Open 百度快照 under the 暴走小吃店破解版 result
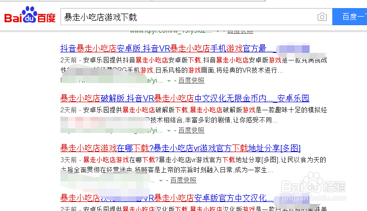 pyautogui.click(x=191, y=130)
